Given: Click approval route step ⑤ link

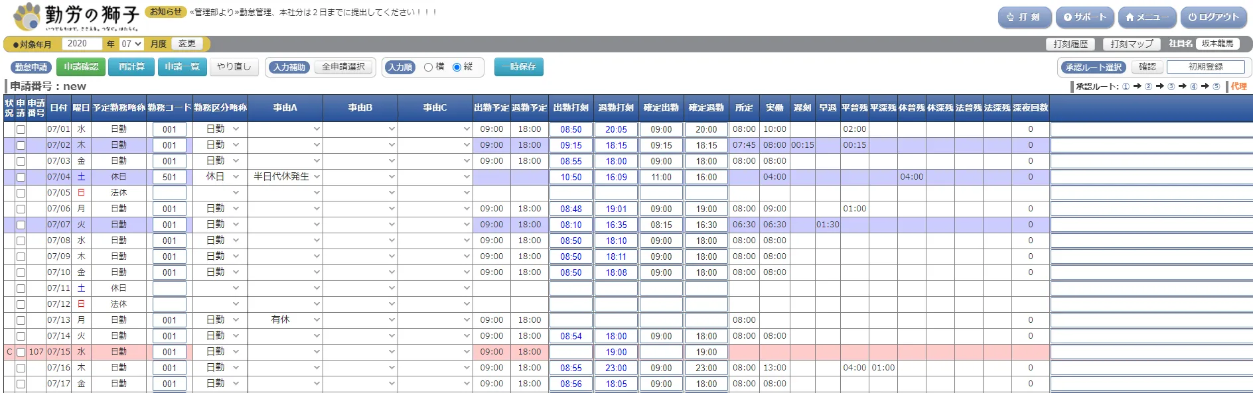Looking at the screenshot, I should (x=1216, y=86).
